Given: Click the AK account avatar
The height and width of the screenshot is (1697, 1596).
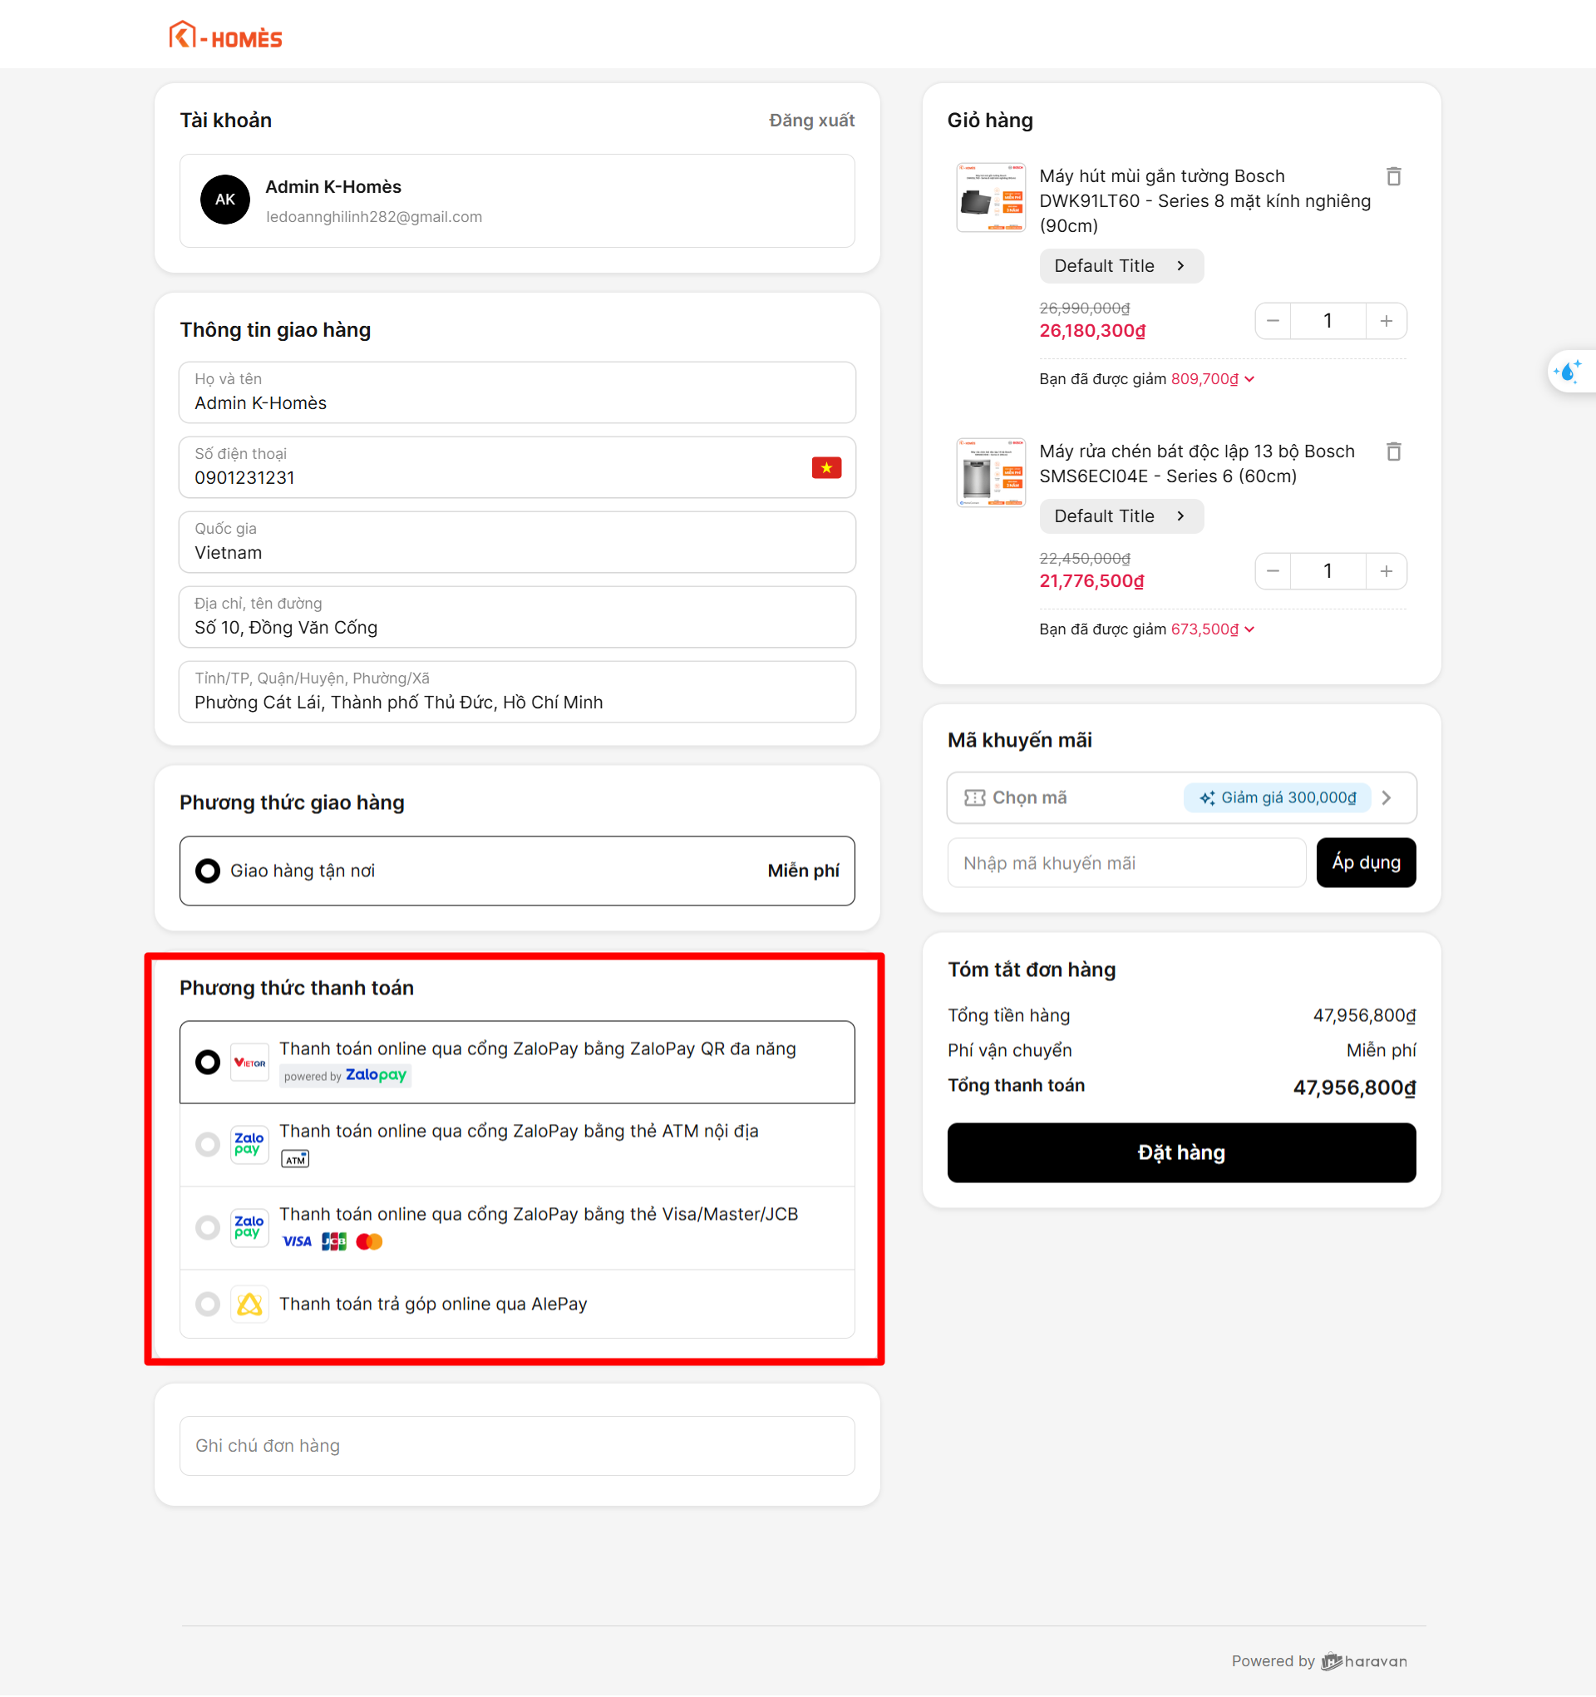Looking at the screenshot, I should tap(224, 200).
